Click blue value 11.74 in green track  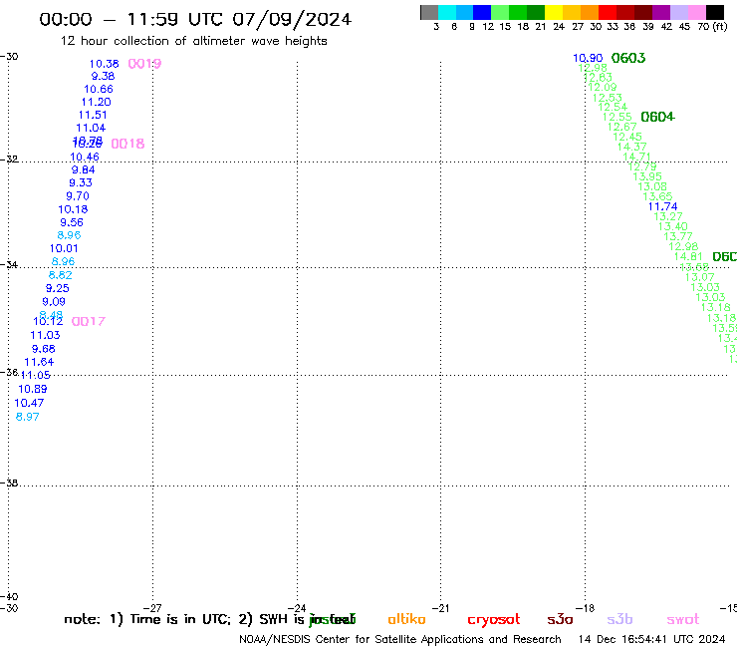tap(662, 206)
